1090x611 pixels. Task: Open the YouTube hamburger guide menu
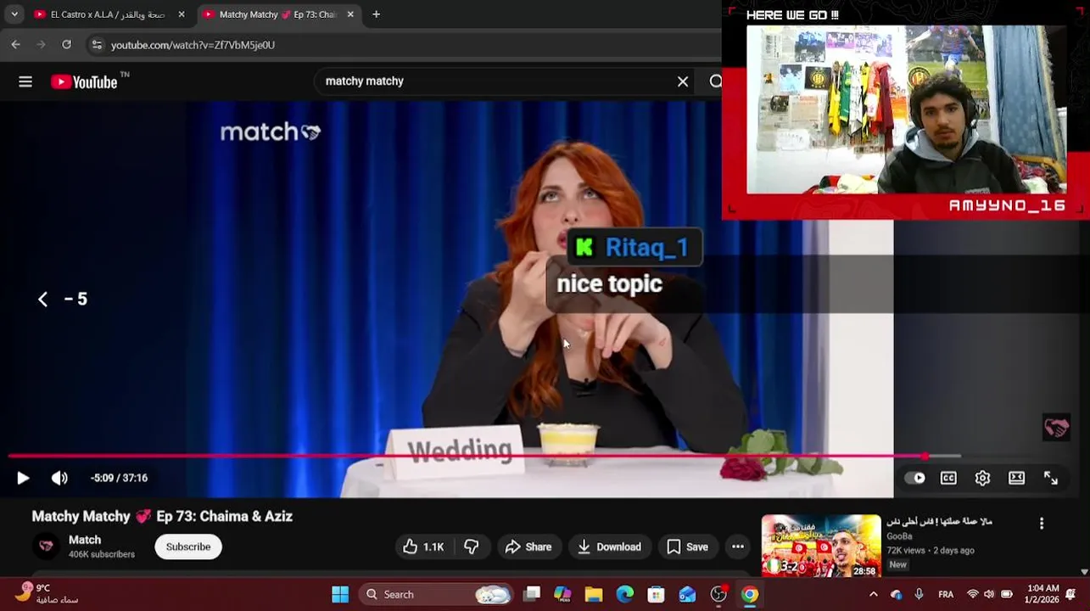point(25,81)
